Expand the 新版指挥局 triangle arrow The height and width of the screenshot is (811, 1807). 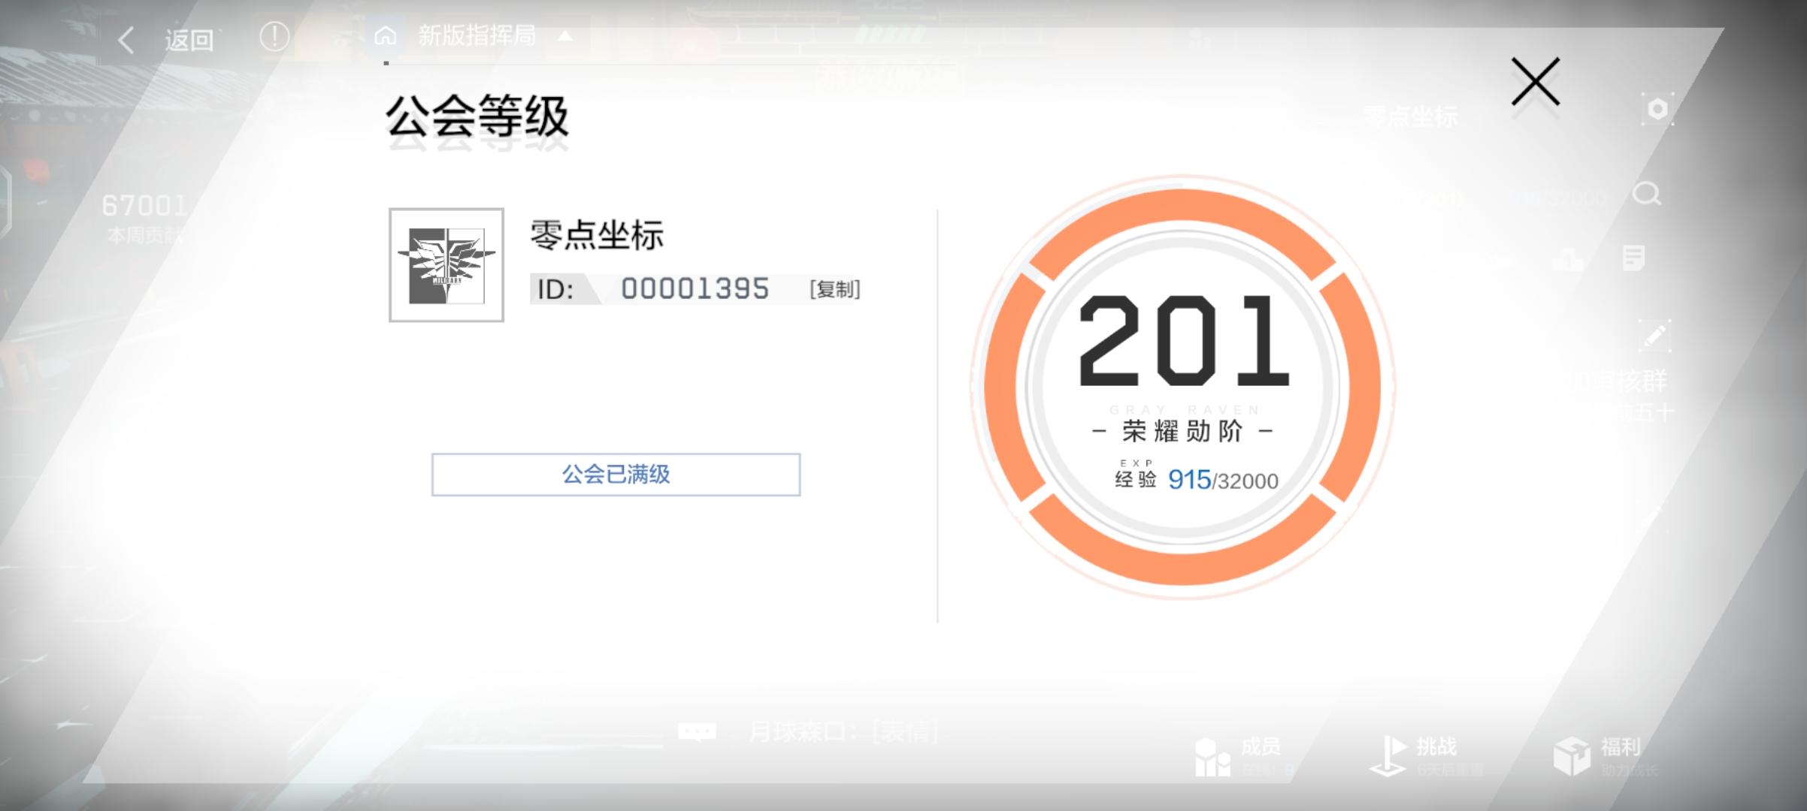[565, 35]
